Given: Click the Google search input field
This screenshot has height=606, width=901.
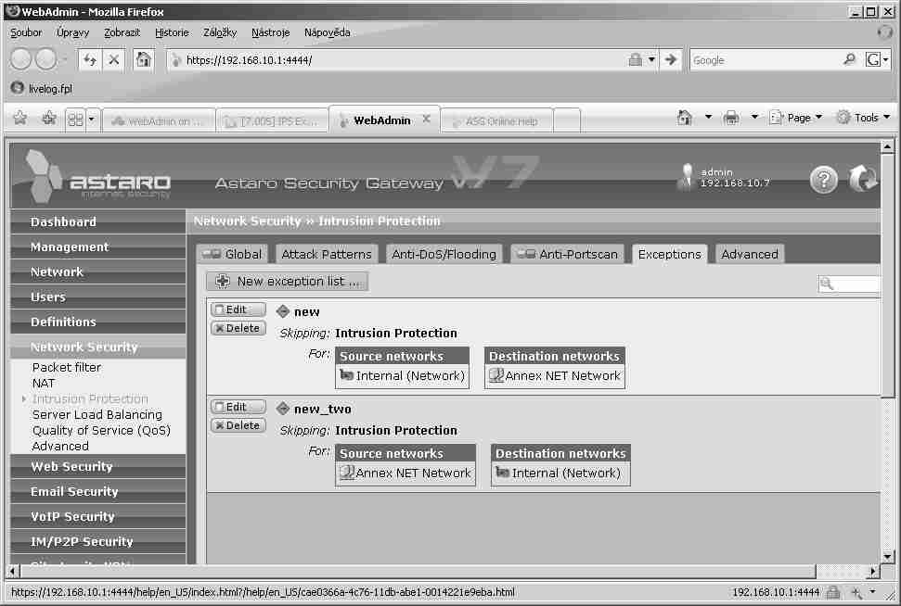Looking at the screenshot, I should point(766,59).
